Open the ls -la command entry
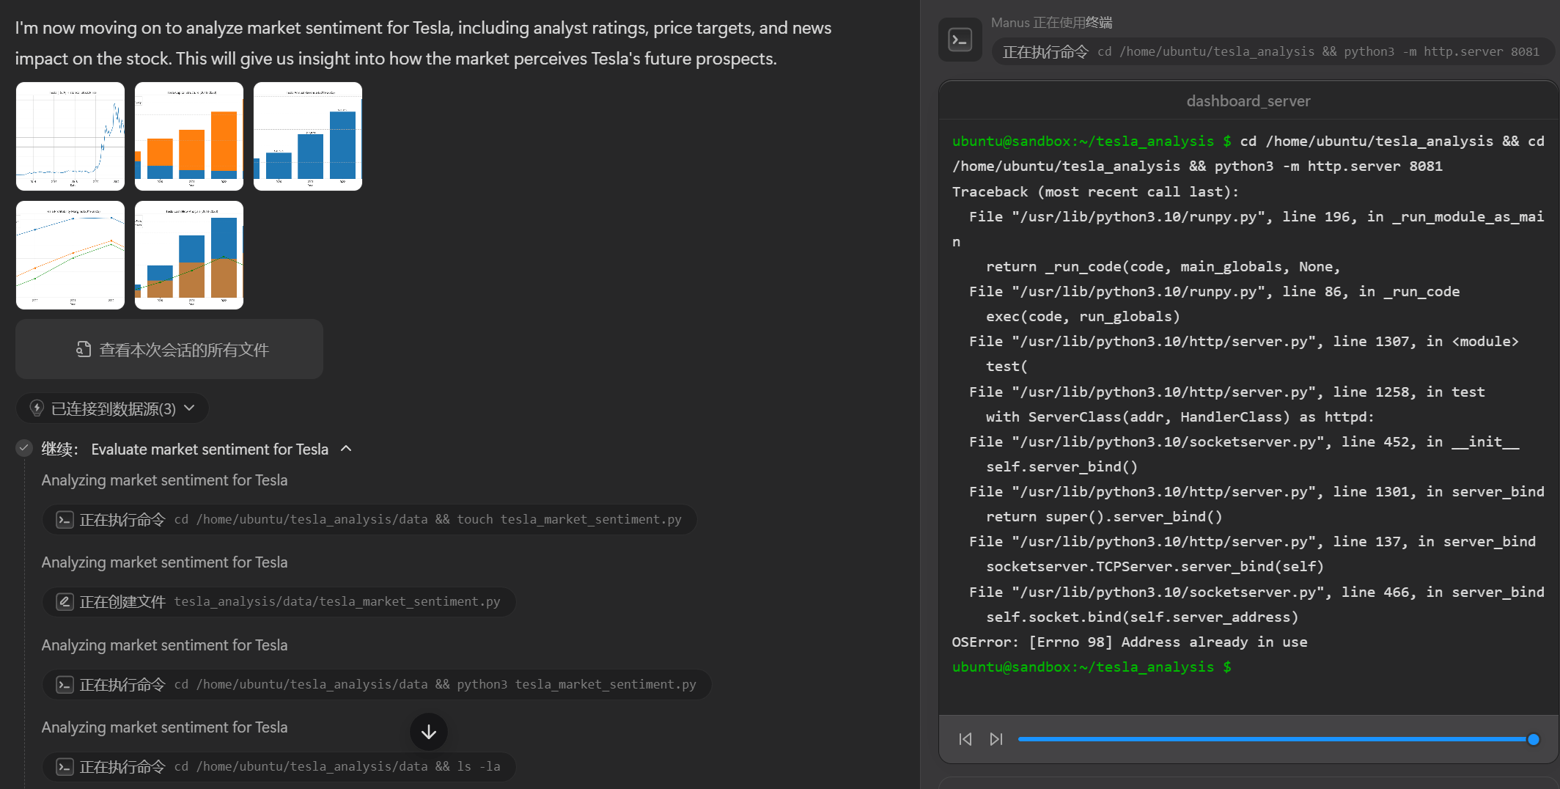This screenshot has width=1560, height=789. 279,766
